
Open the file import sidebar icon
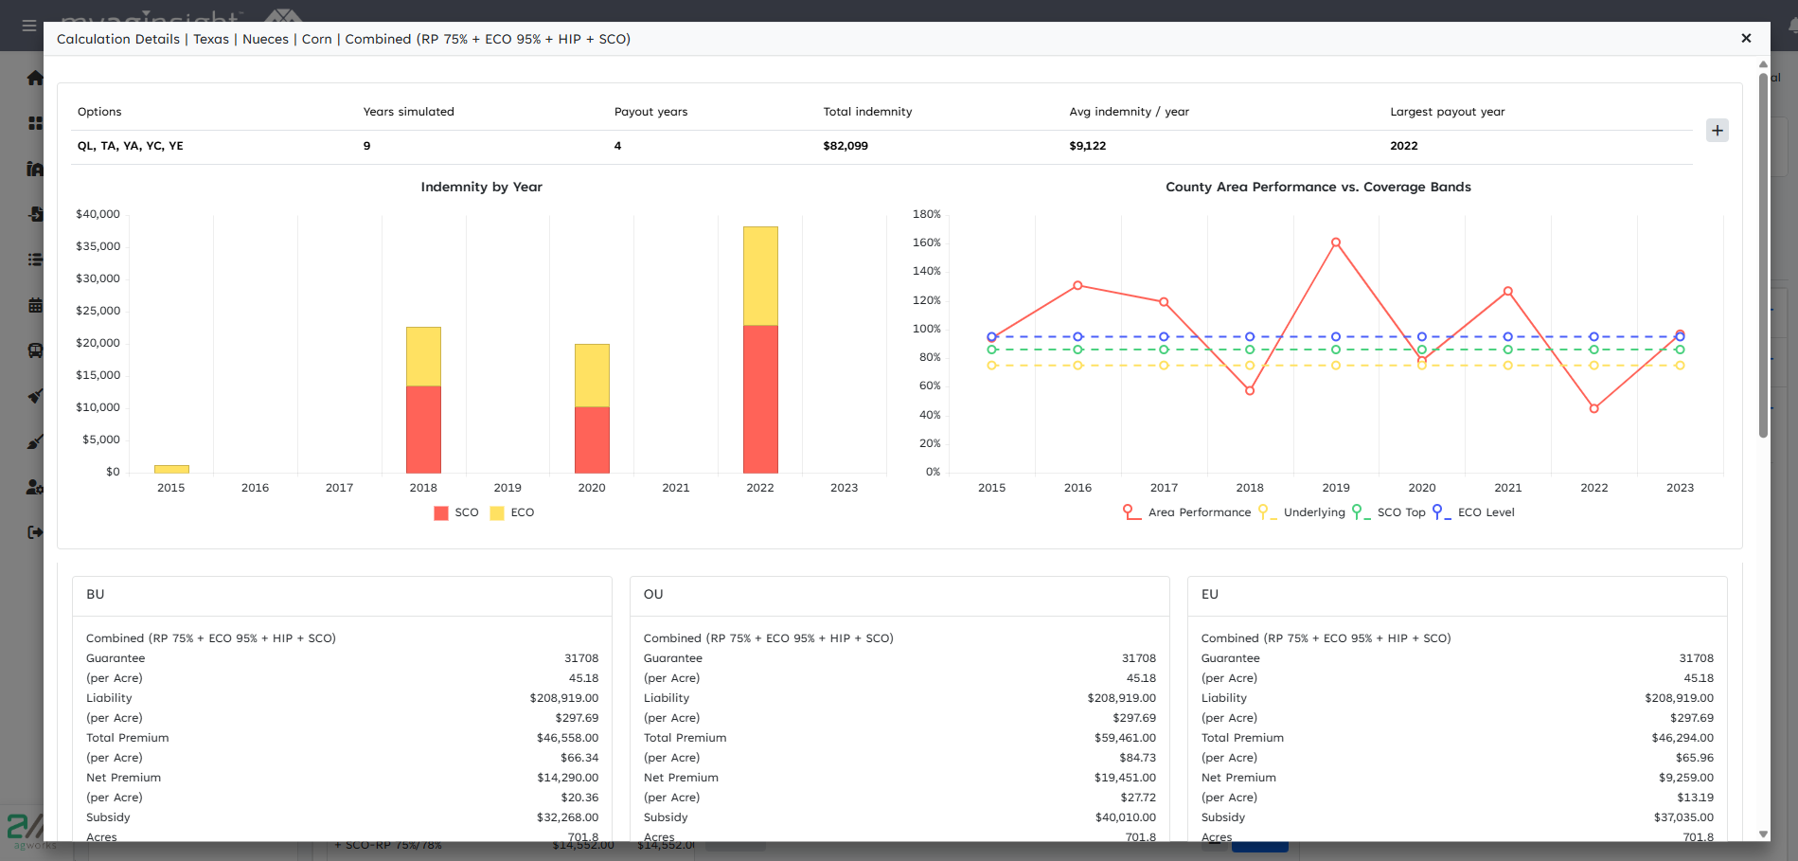click(x=35, y=214)
